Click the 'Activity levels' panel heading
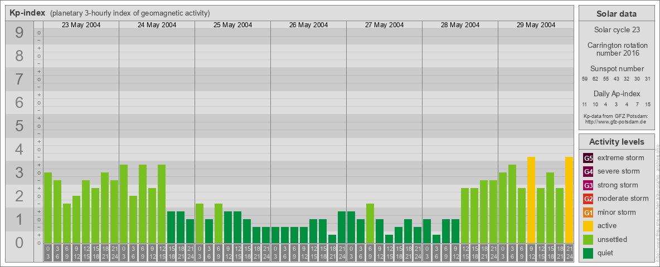 617,142
